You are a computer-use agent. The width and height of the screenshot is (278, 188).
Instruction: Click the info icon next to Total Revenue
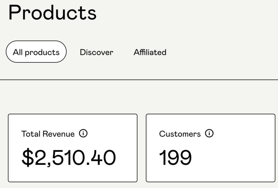click(83, 133)
